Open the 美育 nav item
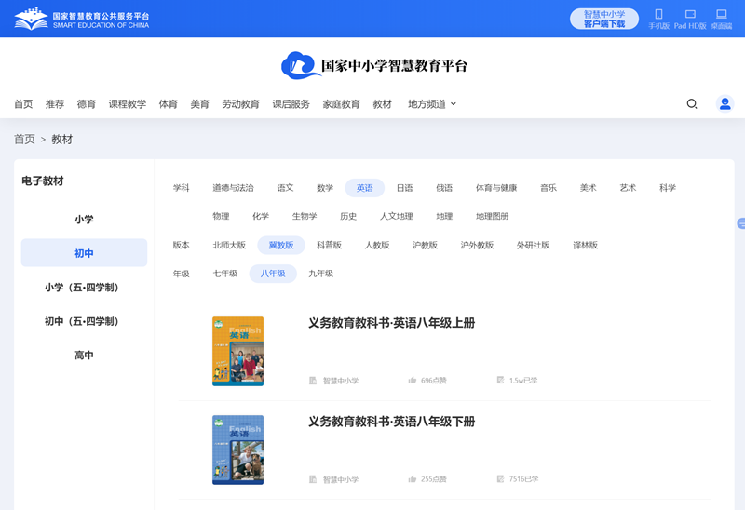Screen dimensions: 745x510 tap(199, 104)
